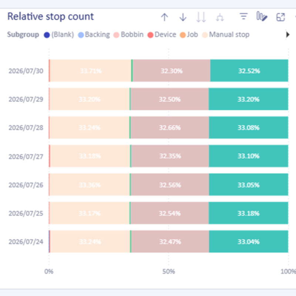Select (Blank) legend swatch

tap(47, 35)
